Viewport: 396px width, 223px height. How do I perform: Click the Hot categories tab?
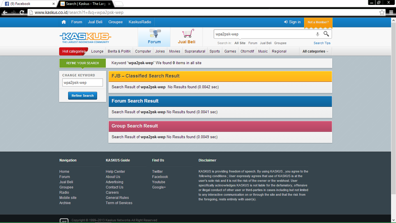[x=74, y=51]
